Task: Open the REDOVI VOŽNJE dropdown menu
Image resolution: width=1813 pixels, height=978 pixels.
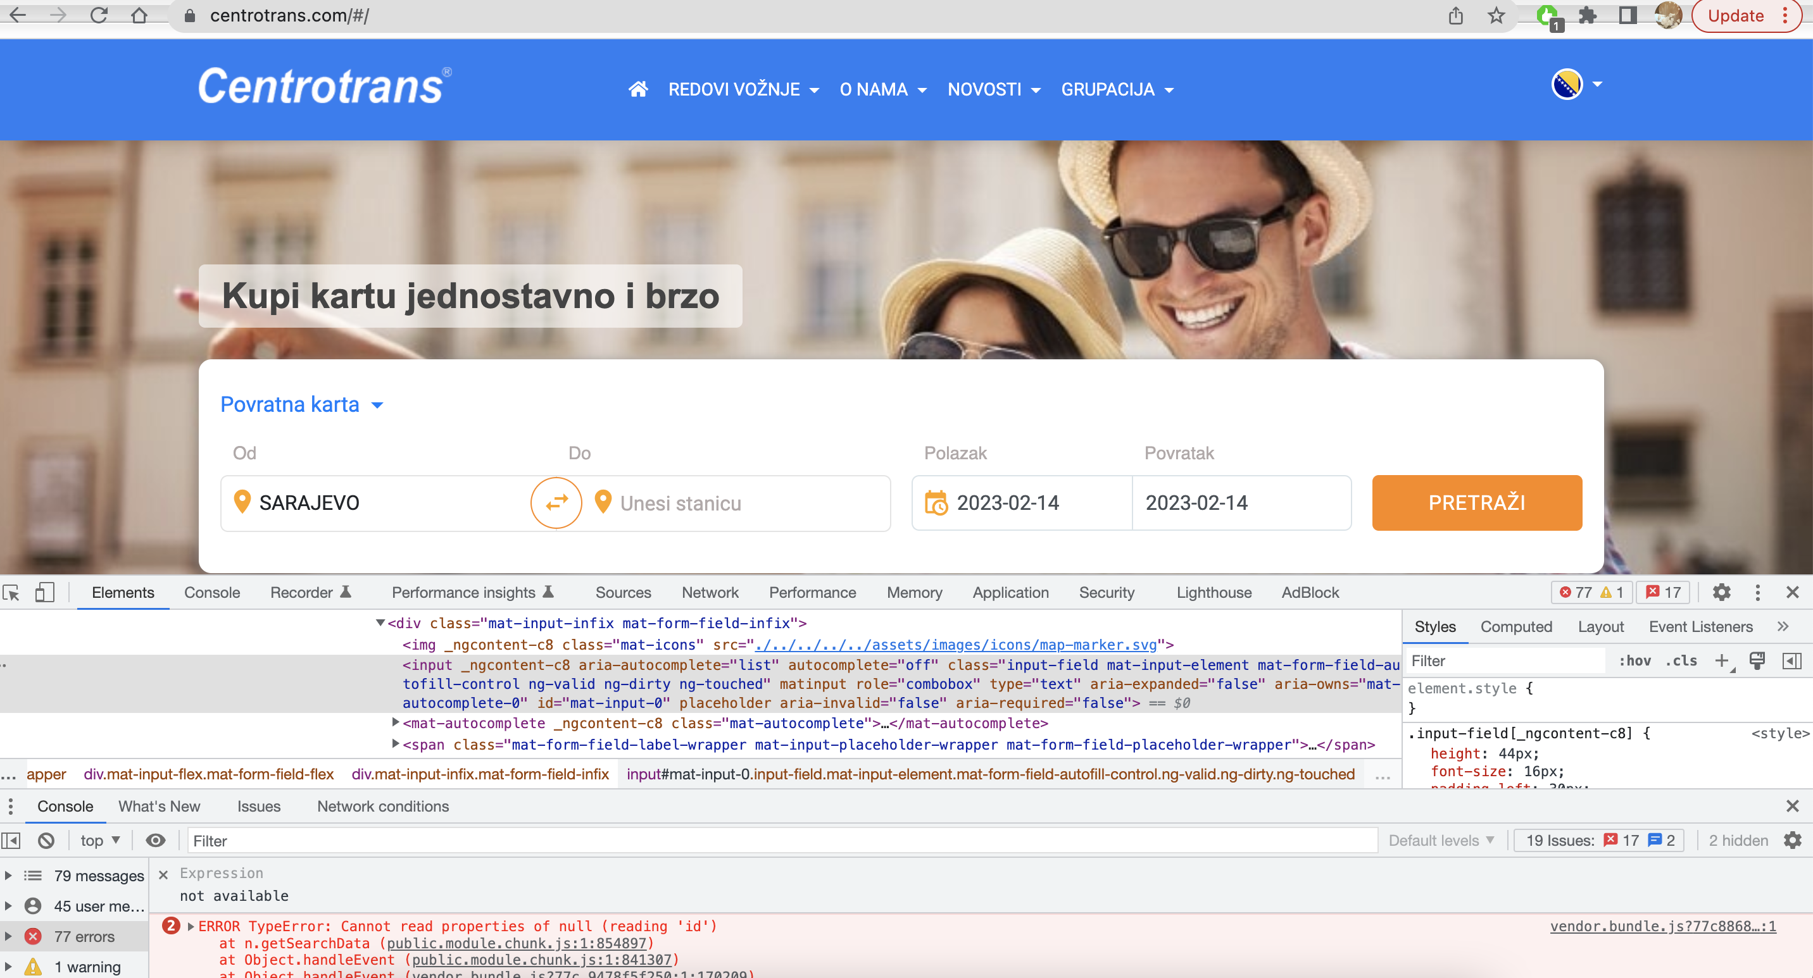Action: pos(743,89)
